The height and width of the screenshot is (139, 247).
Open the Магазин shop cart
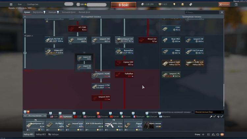[225, 4]
